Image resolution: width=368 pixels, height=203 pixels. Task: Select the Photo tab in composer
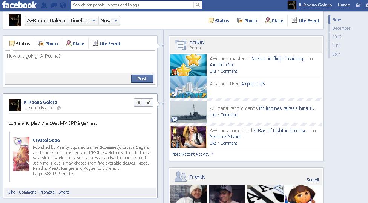click(48, 44)
